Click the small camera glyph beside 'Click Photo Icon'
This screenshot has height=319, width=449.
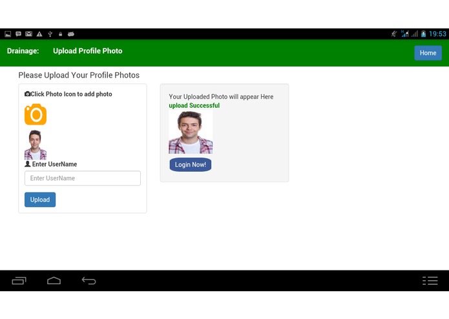[28, 94]
